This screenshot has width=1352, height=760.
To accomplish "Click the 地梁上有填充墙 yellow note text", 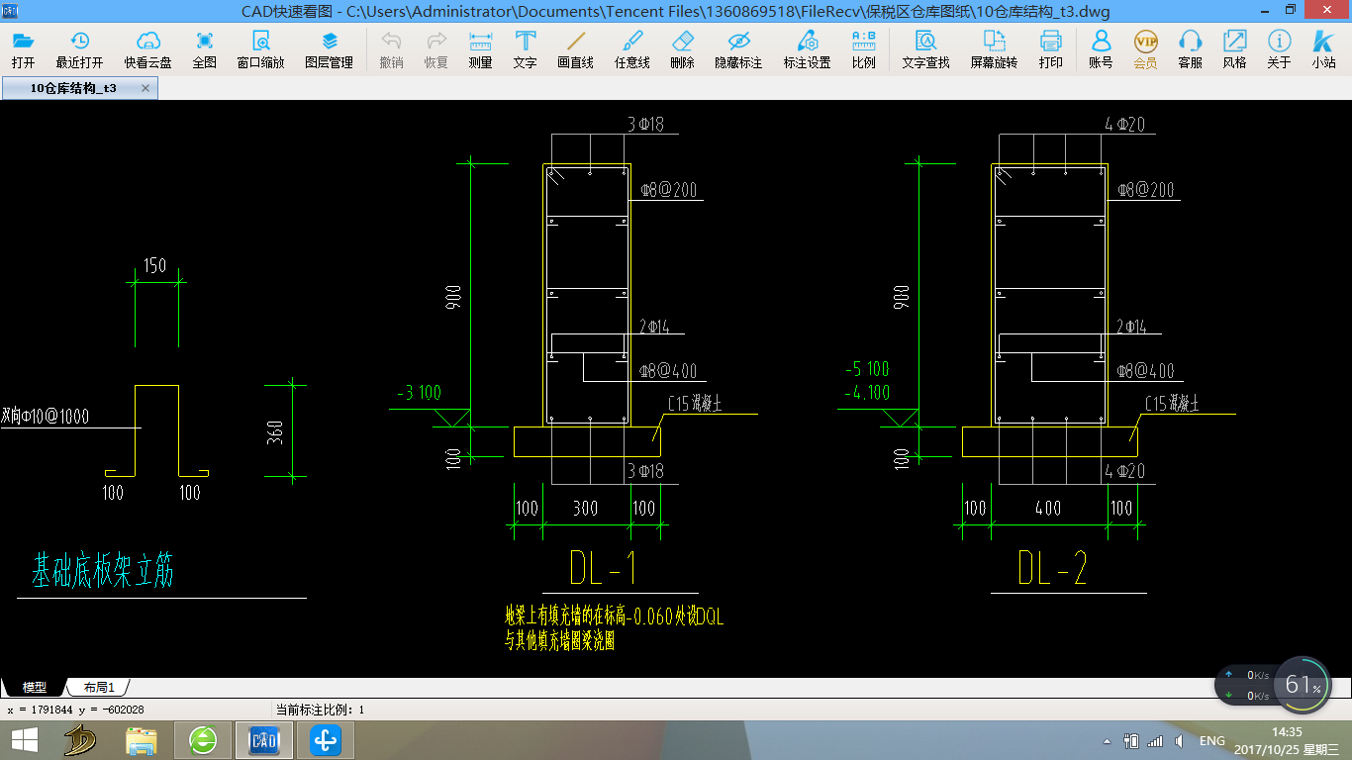I will [615, 628].
